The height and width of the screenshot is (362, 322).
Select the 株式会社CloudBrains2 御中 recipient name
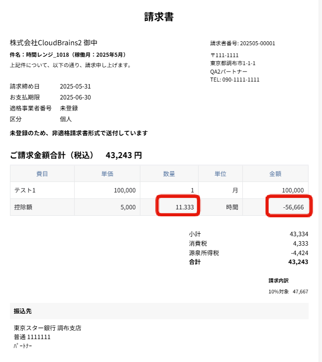click(57, 43)
